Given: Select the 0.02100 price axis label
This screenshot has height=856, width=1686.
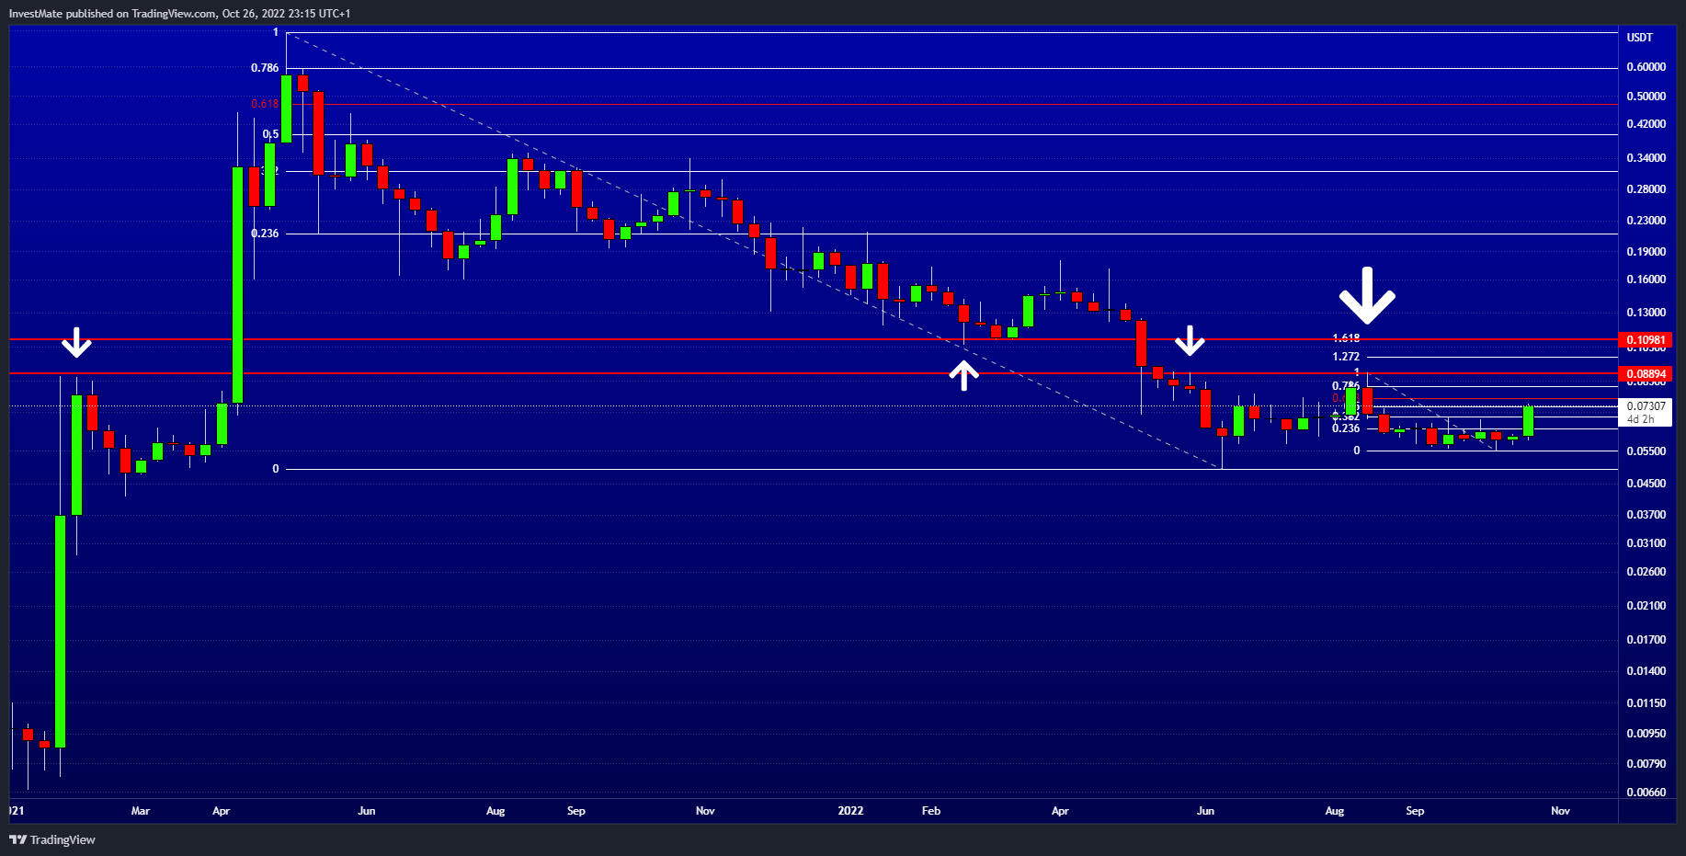Looking at the screenshot, I should [x=1646, y=606].
